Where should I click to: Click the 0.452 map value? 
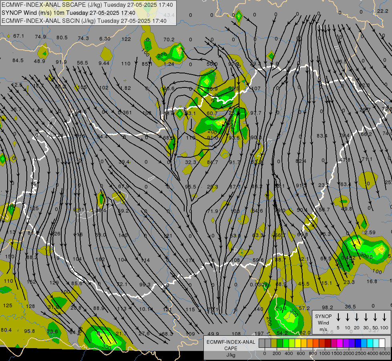tap(348, 258)
